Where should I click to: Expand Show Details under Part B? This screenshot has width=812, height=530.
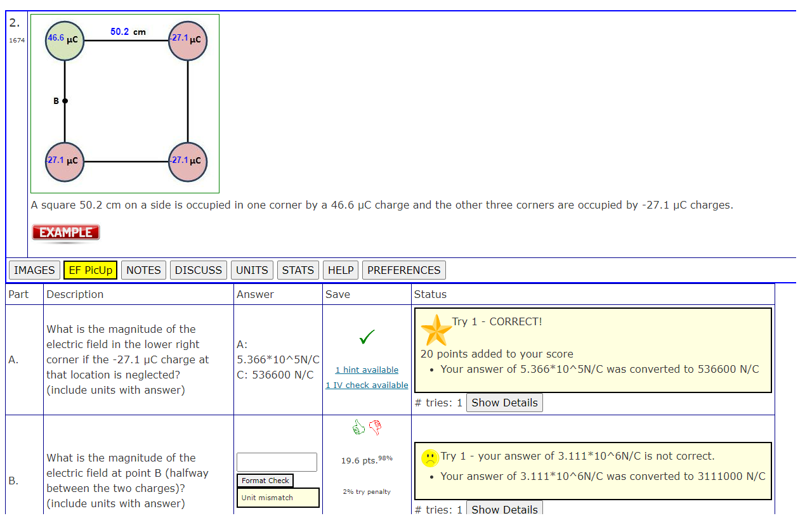click(x=504, y=508)
